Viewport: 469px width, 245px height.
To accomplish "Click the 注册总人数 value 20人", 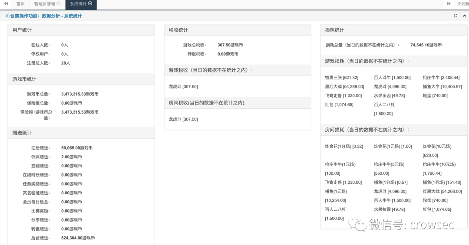I will (x=66, y=63).
